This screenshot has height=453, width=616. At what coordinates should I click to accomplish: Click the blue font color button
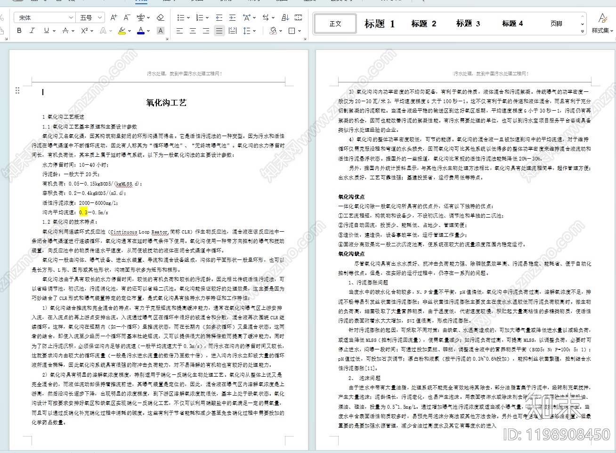[x=141, y=31]
